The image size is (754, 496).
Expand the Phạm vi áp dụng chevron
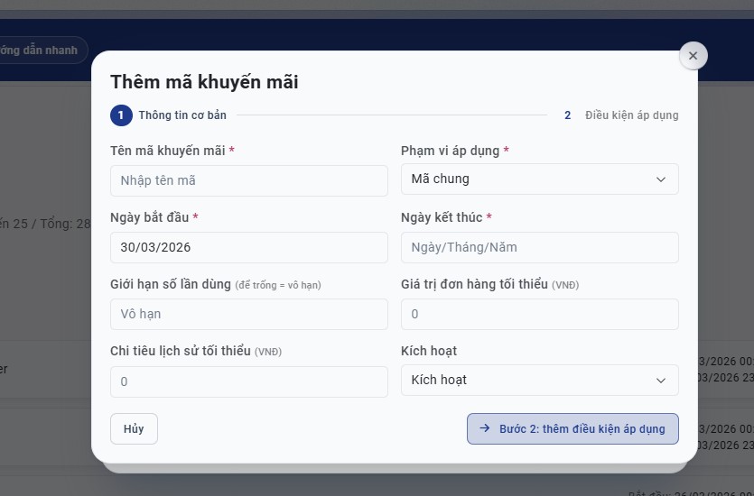[x=661, y=179]
